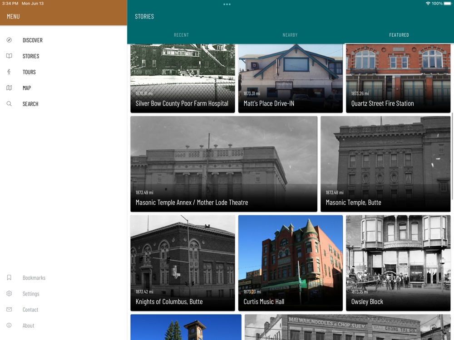Click the 1873.15 mi distance label
Screen dimensions: 454x340
click(x=359, y=291)
